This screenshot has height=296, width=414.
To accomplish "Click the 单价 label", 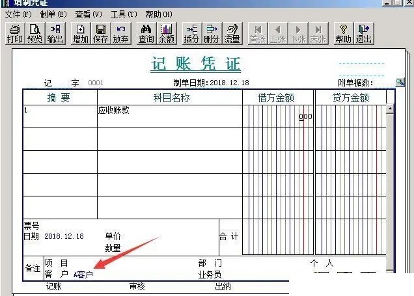I will pyautogui.click(x=113, y=236).
